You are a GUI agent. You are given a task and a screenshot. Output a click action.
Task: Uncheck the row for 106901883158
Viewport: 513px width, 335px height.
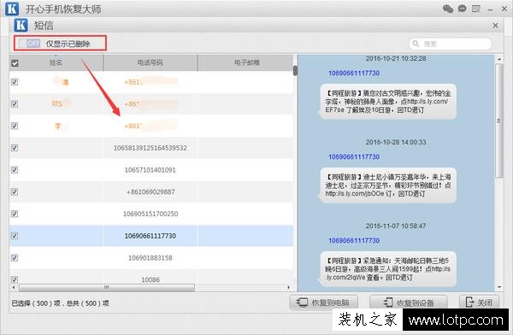[15, 257]
